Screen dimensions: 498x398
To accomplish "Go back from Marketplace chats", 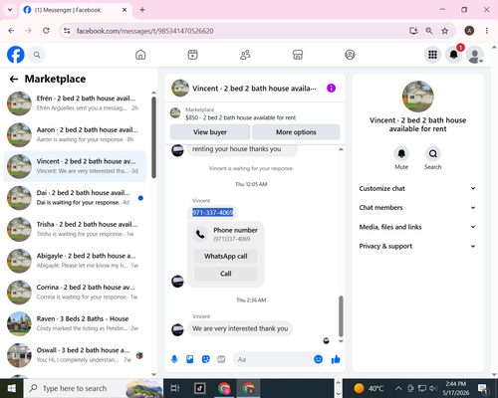I will 14,79.
